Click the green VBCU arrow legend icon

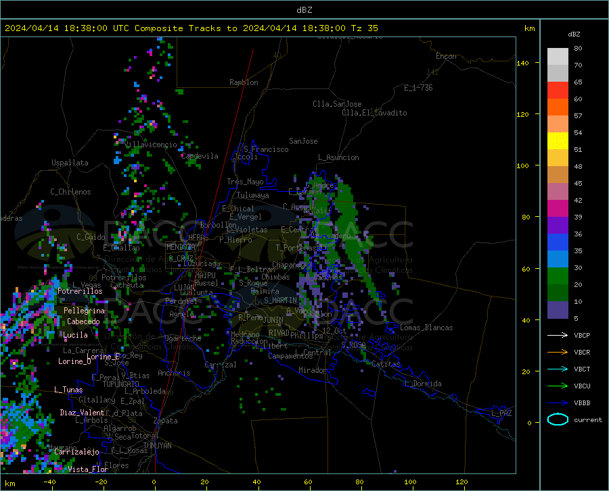pyautogui.click(x=558, y=386)
